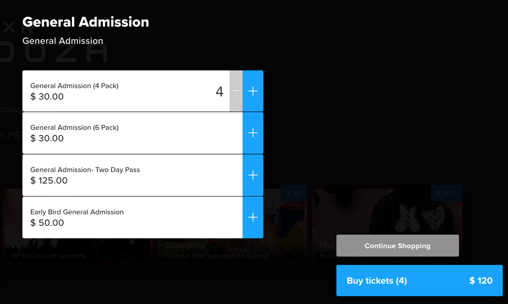Click the General Admission subtitle text
Screen dimensions: 508x304
click(63, 41)
